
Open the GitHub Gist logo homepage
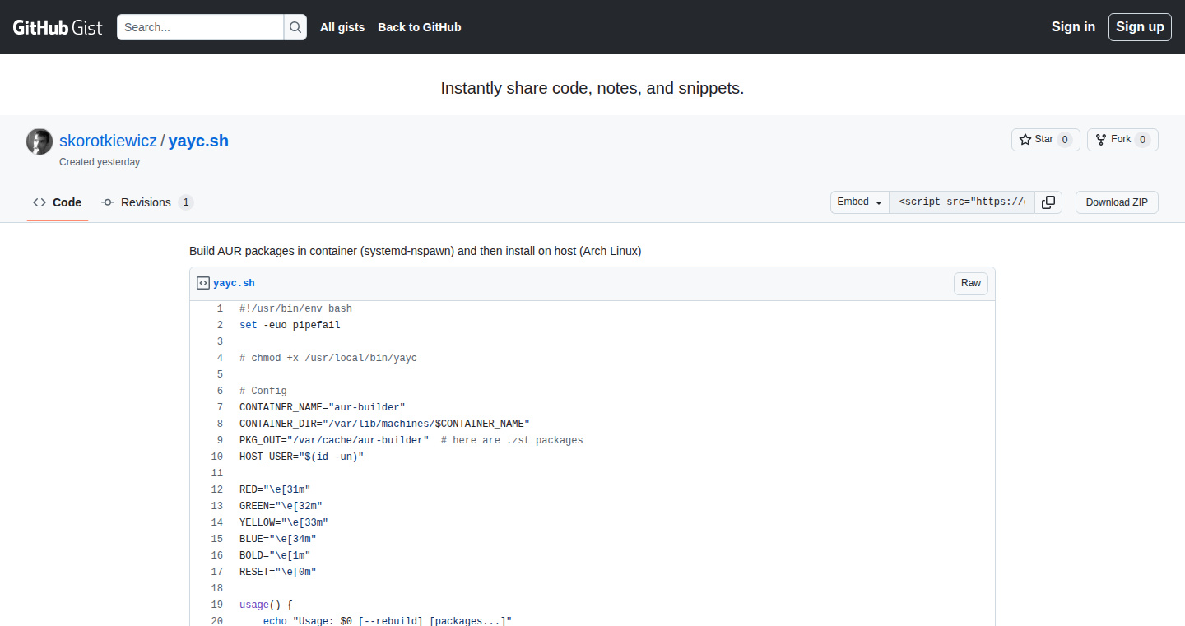coord(58,27)
